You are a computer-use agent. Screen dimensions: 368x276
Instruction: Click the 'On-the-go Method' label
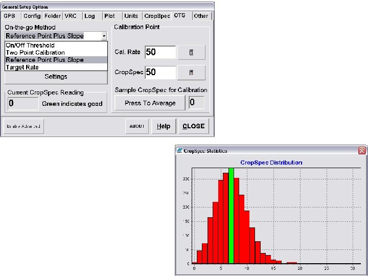pos(30,27)
